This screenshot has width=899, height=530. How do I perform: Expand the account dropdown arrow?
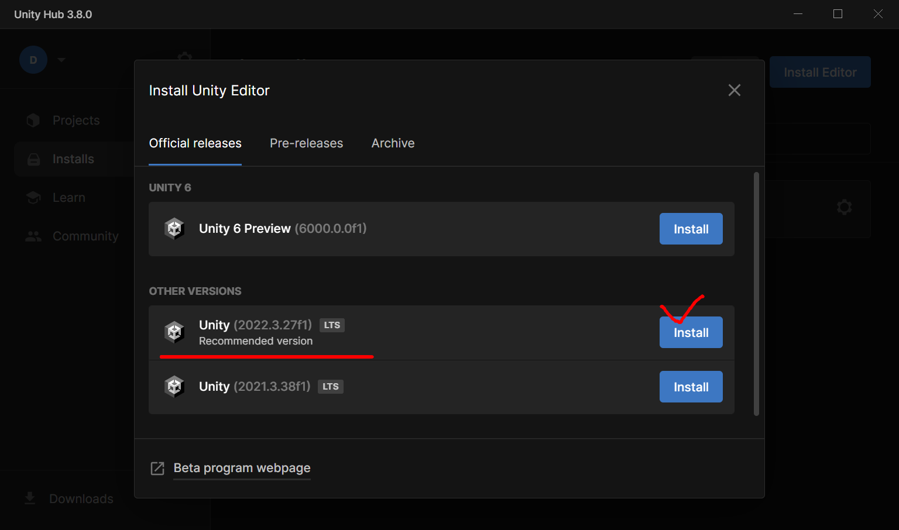(61, 60)
